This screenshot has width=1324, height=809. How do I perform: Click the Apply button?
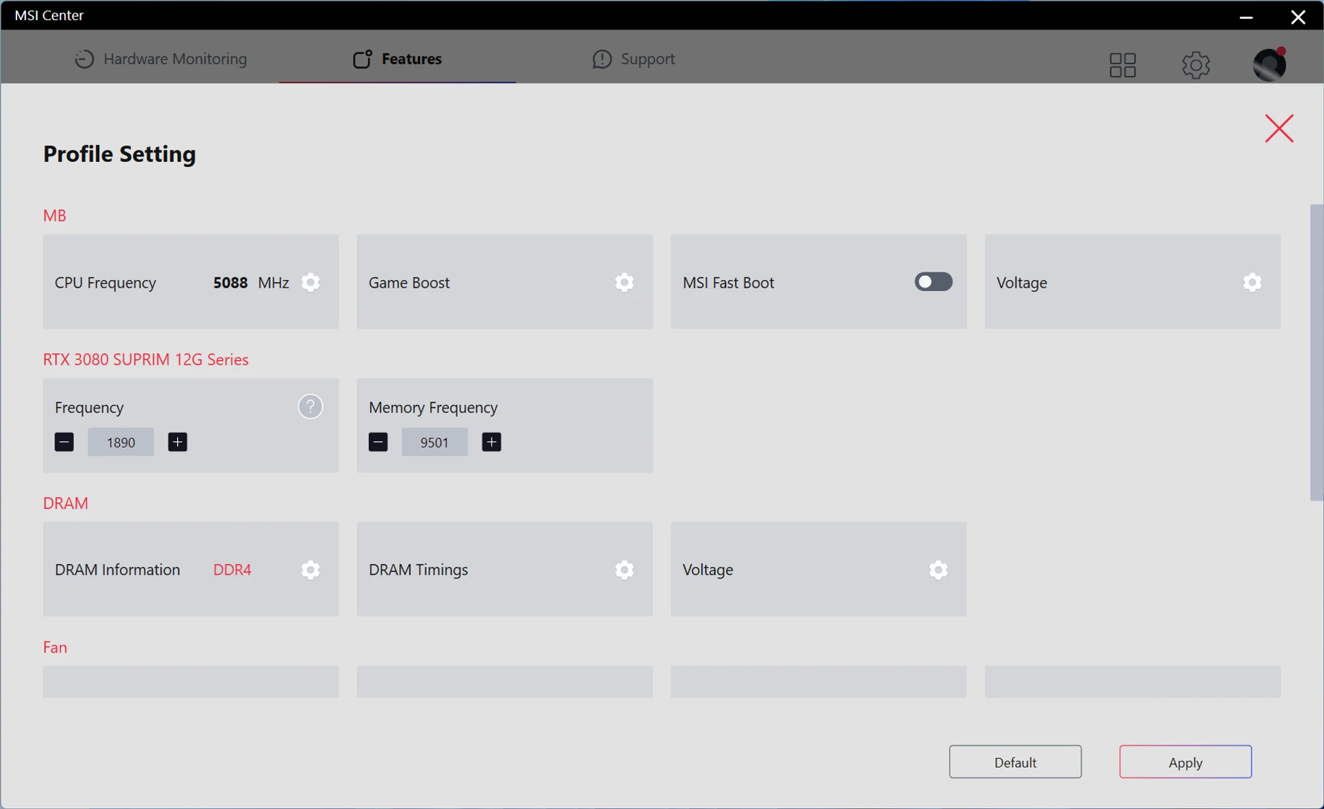1185,762
